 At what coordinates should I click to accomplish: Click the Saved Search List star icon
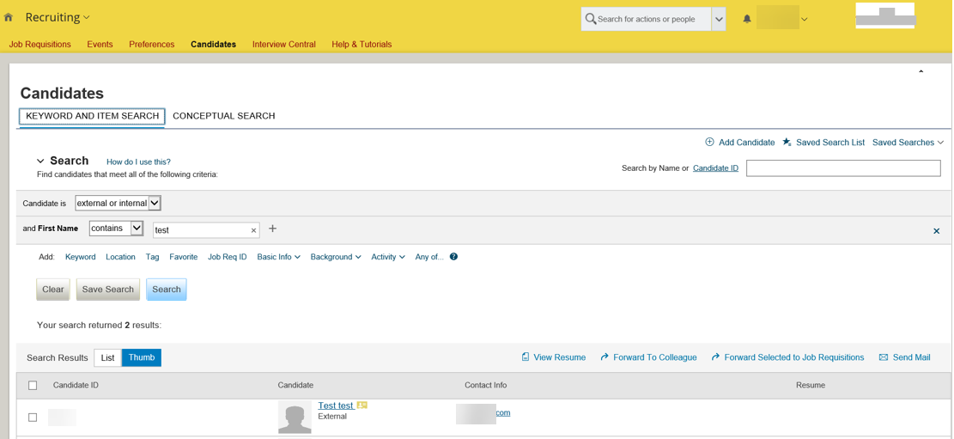(x=787, y=142)
